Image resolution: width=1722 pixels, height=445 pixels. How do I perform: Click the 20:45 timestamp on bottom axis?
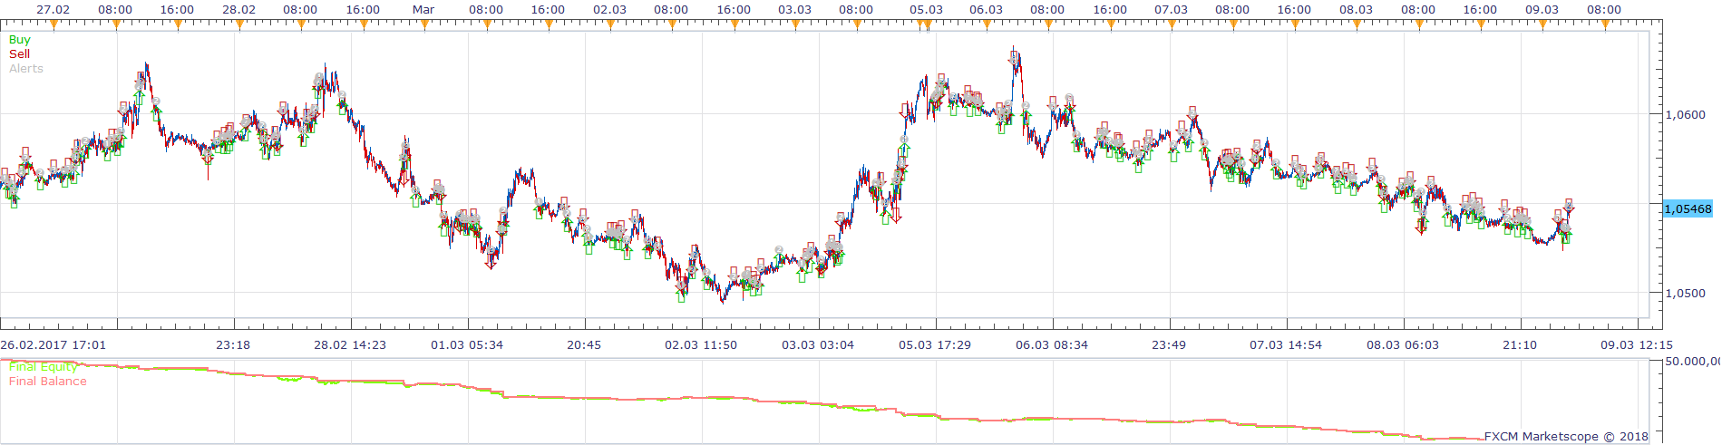point(584,345)
